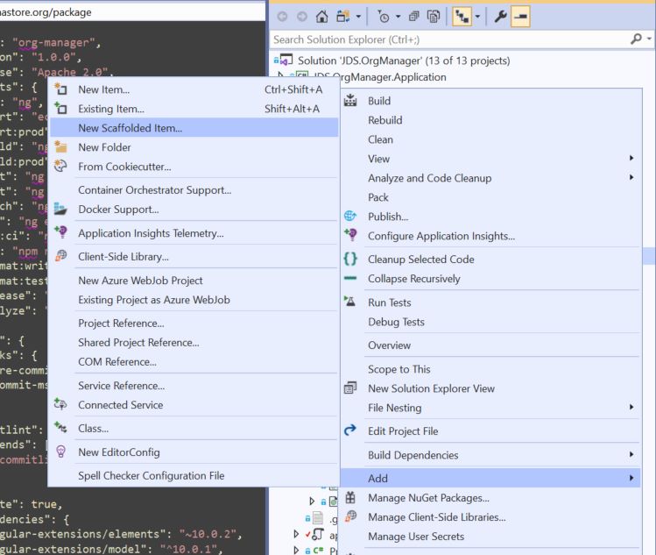Select Container Orchestrator Support...
Screen dimensions: 656x555
194,190
